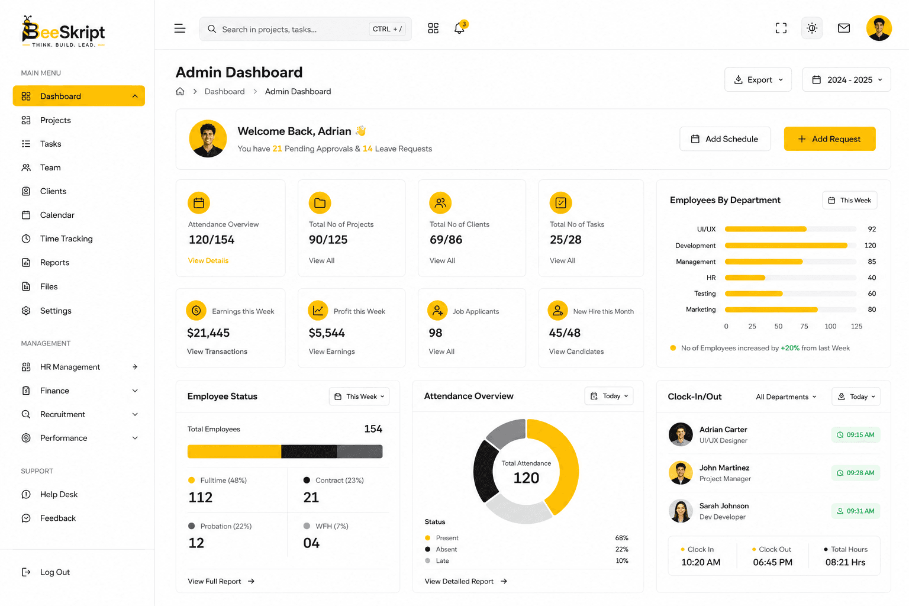This screenshot has width=909, height=606.
Task: Open the notifications bell icon
Action: click(x=459, y=28)
